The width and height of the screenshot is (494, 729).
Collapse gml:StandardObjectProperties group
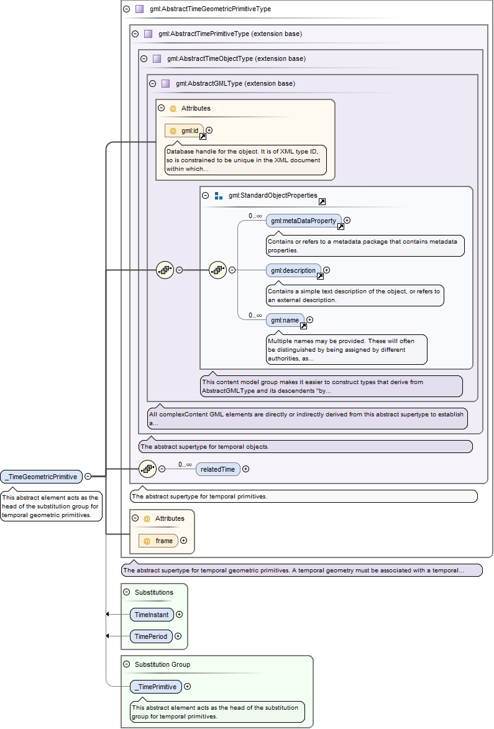(x=206, y=195)
